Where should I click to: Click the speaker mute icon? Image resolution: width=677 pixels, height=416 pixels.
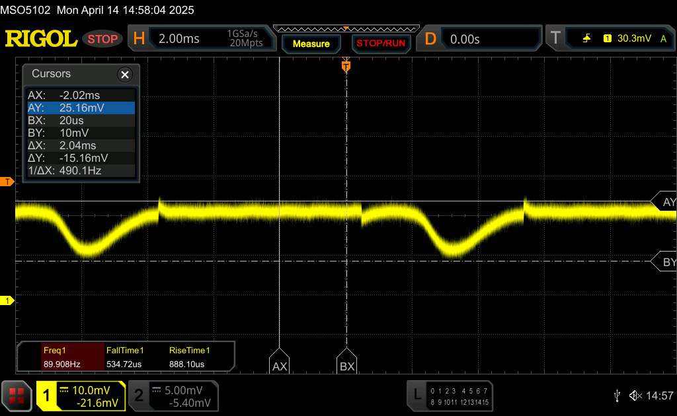click(635, 395)
